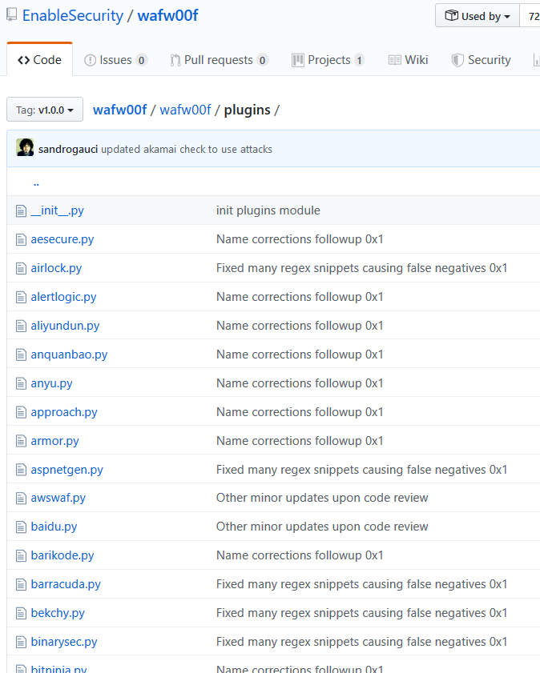Click the package icon in Used by
This screenshot has height=673, width=540.
pyautogui.click(x=452, y=16)
